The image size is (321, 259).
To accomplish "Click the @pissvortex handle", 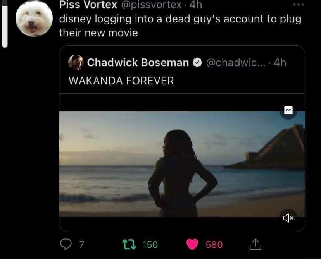I will pyautogui.click(x=152, y=5).
